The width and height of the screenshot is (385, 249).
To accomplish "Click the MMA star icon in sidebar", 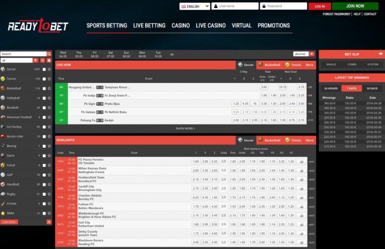I will [3, 213].
